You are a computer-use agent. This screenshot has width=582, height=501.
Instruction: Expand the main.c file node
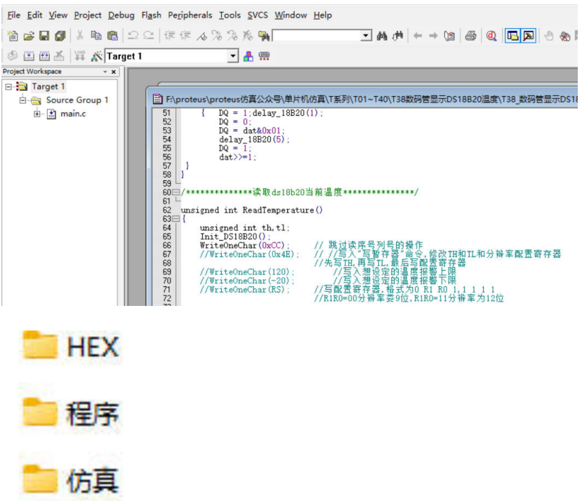point(37,114)
